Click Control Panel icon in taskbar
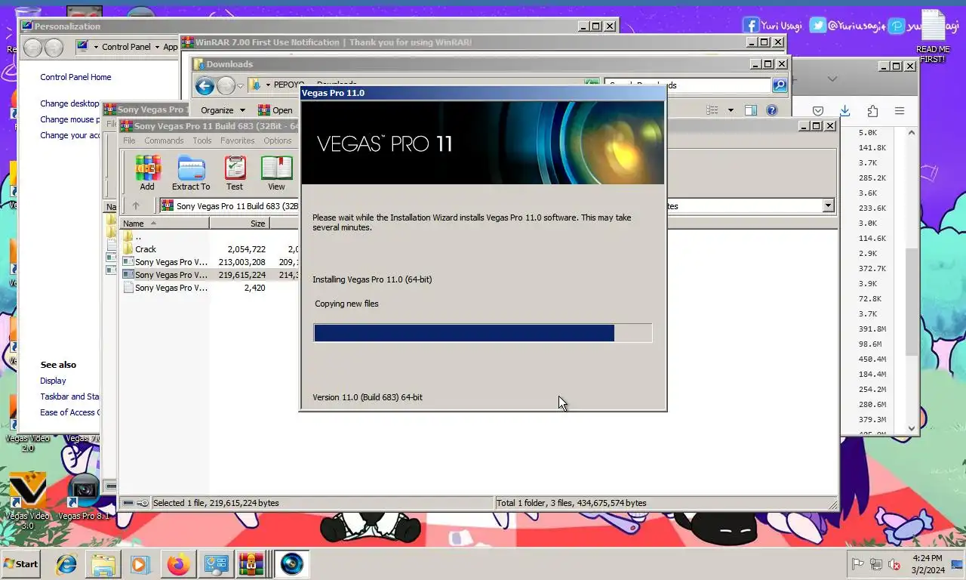Screen dimensions: 966x580 (217, 564)
